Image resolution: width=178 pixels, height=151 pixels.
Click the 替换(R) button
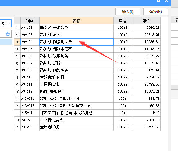pos(156,11)
